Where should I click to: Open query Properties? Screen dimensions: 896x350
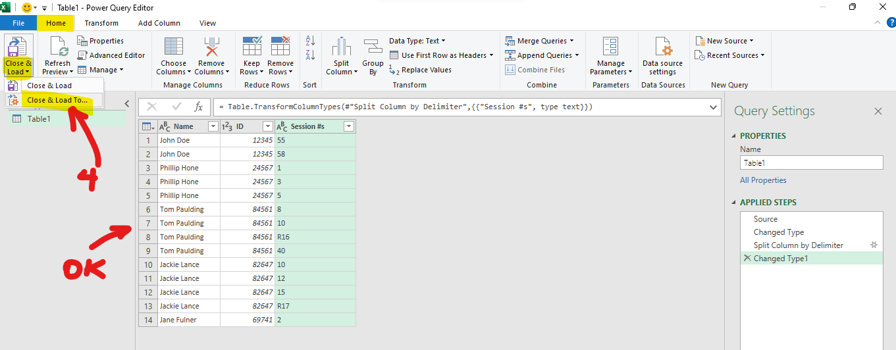coord(100,41)
